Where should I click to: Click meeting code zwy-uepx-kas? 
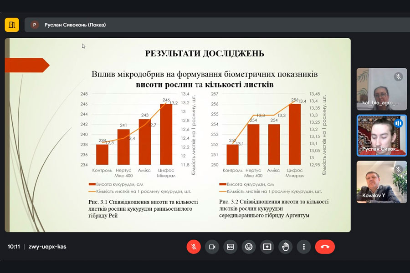pyautogui.click(x=47, y=247)
